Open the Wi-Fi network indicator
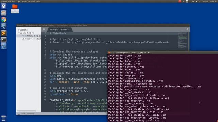The image size is (218, 122). click(184, 1)
